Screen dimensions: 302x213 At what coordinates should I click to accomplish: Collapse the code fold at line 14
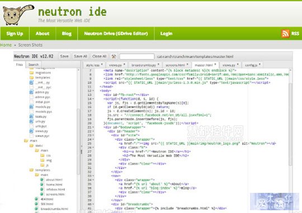click(93, 99)
